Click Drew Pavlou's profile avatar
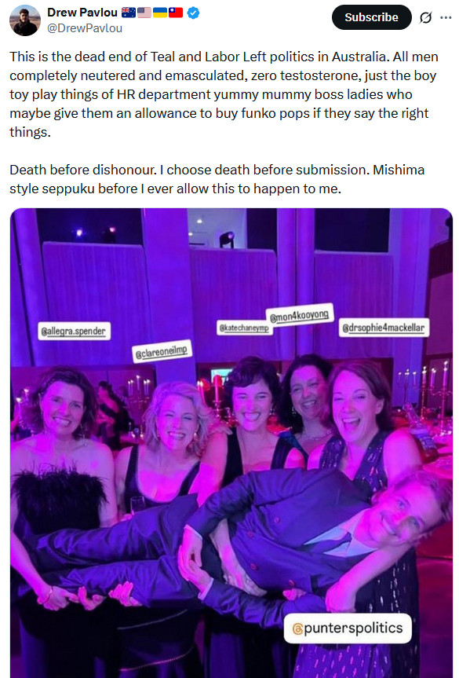459x678 pixels. click(x=25, y=20)
